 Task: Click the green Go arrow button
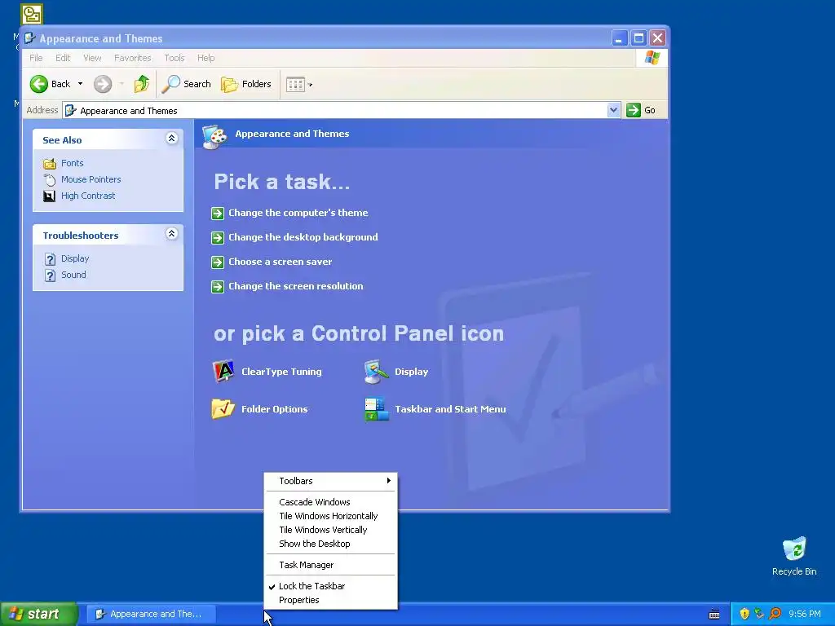633,110
